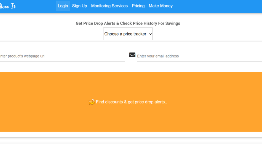
Task: Click the underline beneath the email field
Action: coord(199,61)
